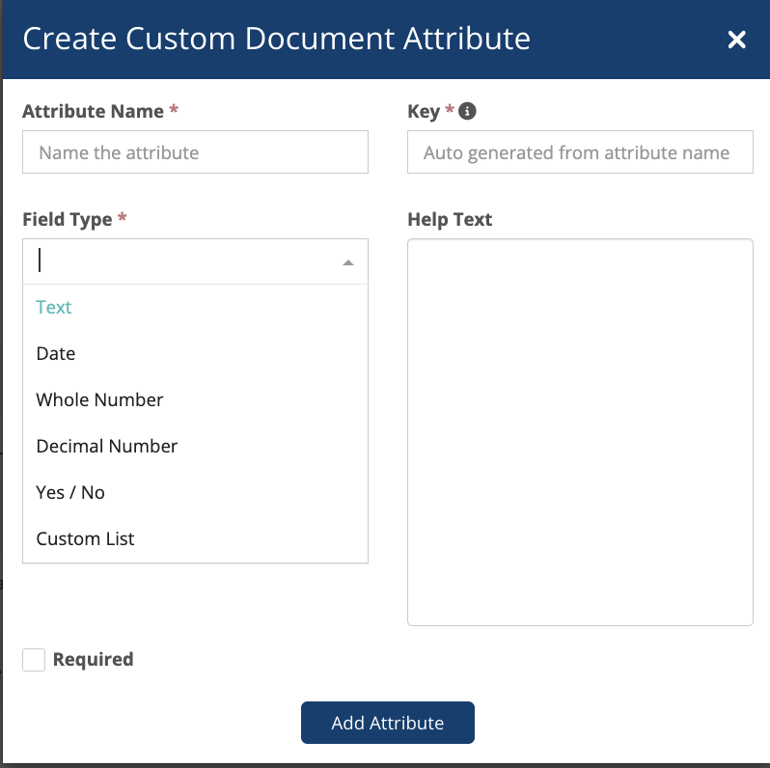Pick the Whole Number option
Viewport: 770px width, 768px height.
tap(99, 400)
